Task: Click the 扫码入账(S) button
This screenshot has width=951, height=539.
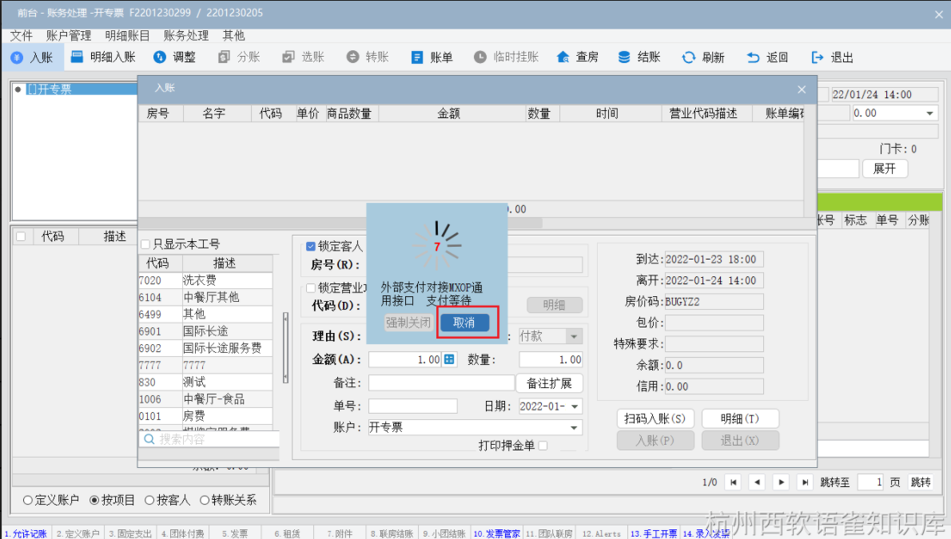Action: pyautogui.click(x=655, y=418)
